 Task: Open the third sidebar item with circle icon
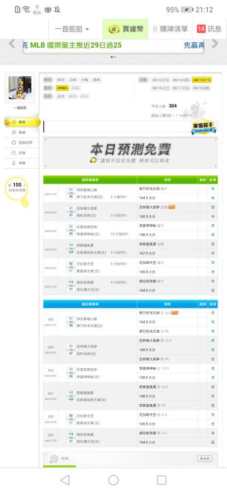click(x=22, y=143)
